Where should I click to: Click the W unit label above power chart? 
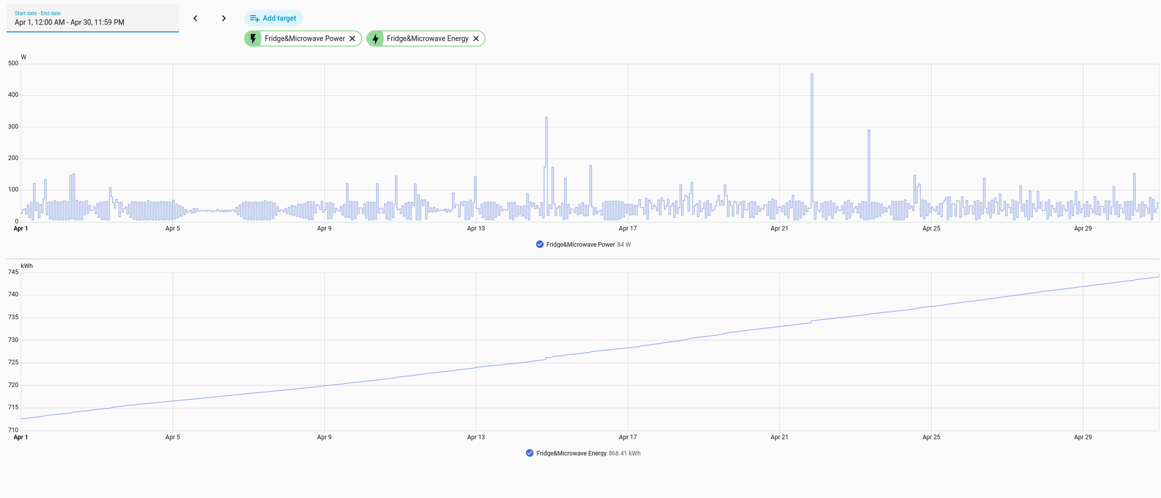coord(23,57)
